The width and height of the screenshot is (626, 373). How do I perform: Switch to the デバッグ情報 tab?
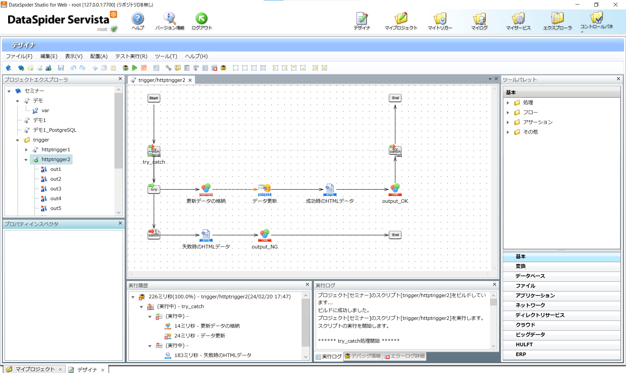click(363, 356)
